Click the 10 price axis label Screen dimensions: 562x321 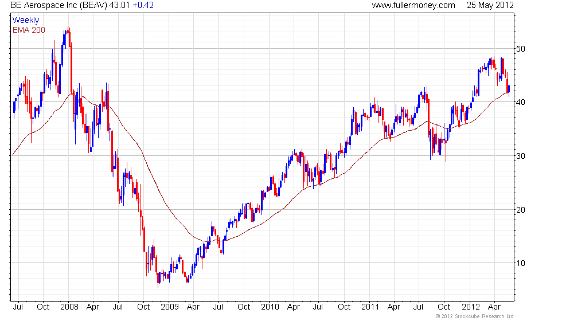pyautogui.click(x=521, y=263)
